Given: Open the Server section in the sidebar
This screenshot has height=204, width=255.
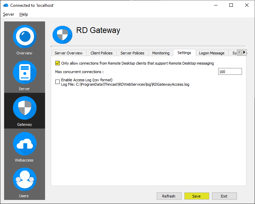Looking at the screenshot, I should [25, 75].
